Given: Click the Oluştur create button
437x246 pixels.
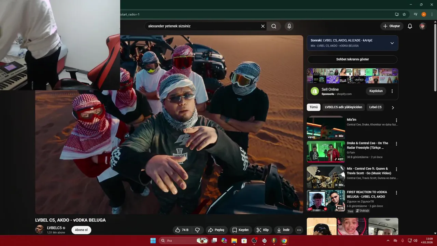Looking at the screenshot, I should [392, 26].
